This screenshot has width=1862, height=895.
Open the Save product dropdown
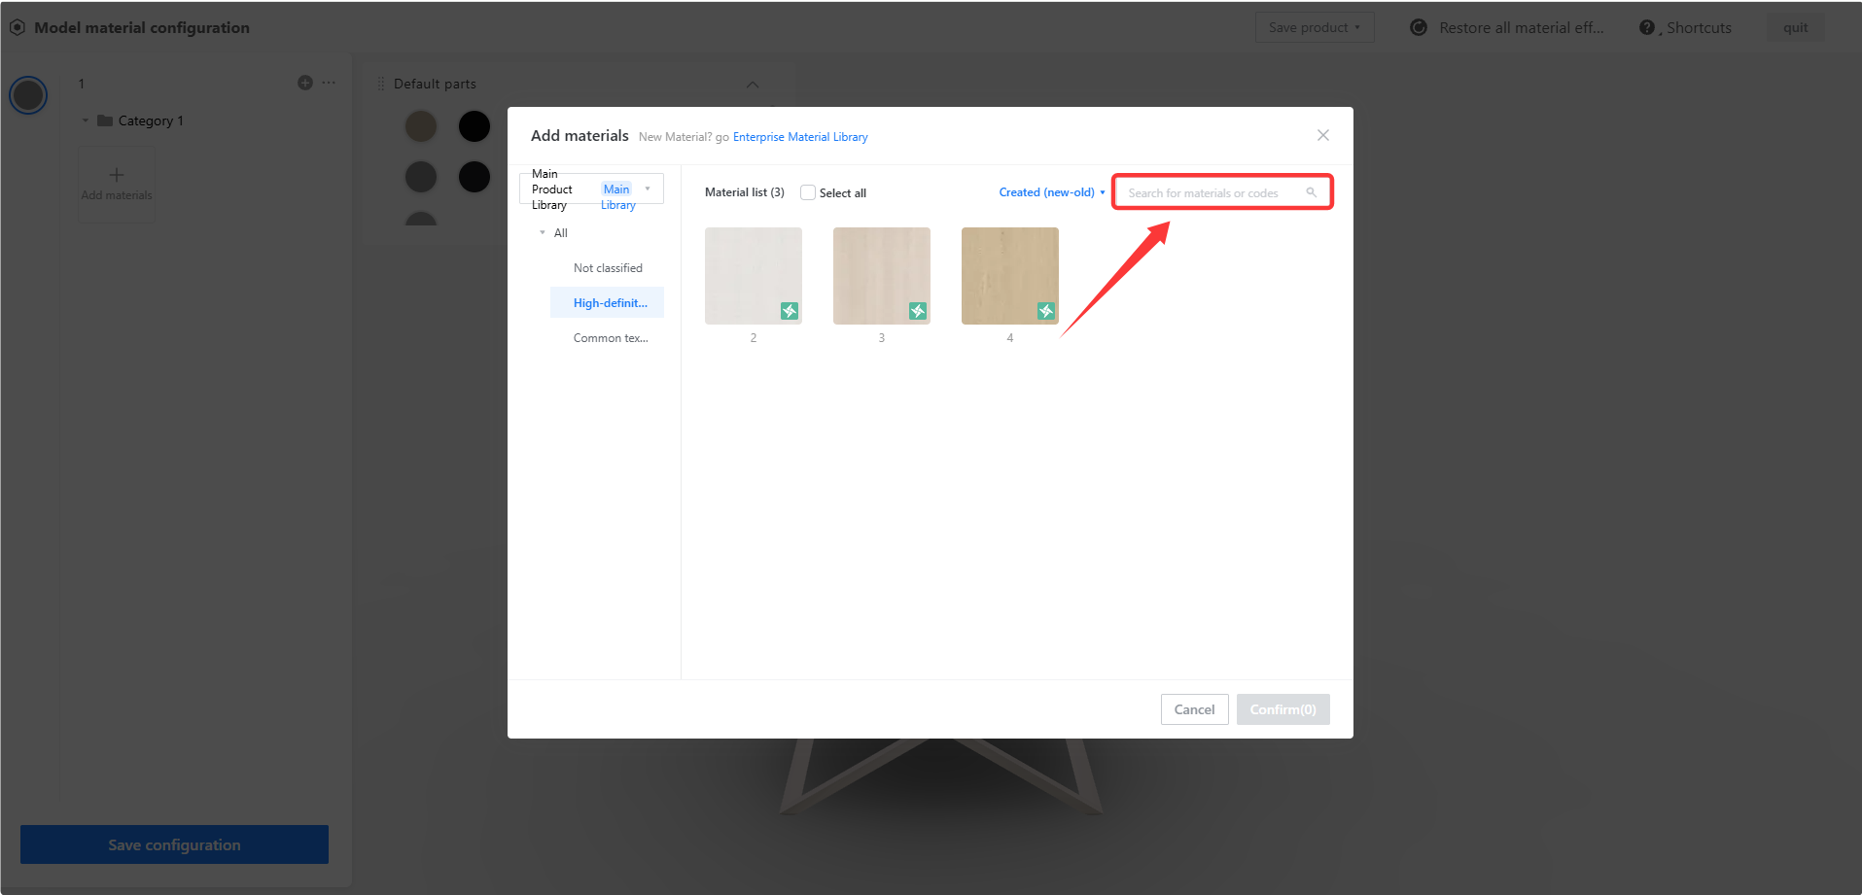point(1315,27)
